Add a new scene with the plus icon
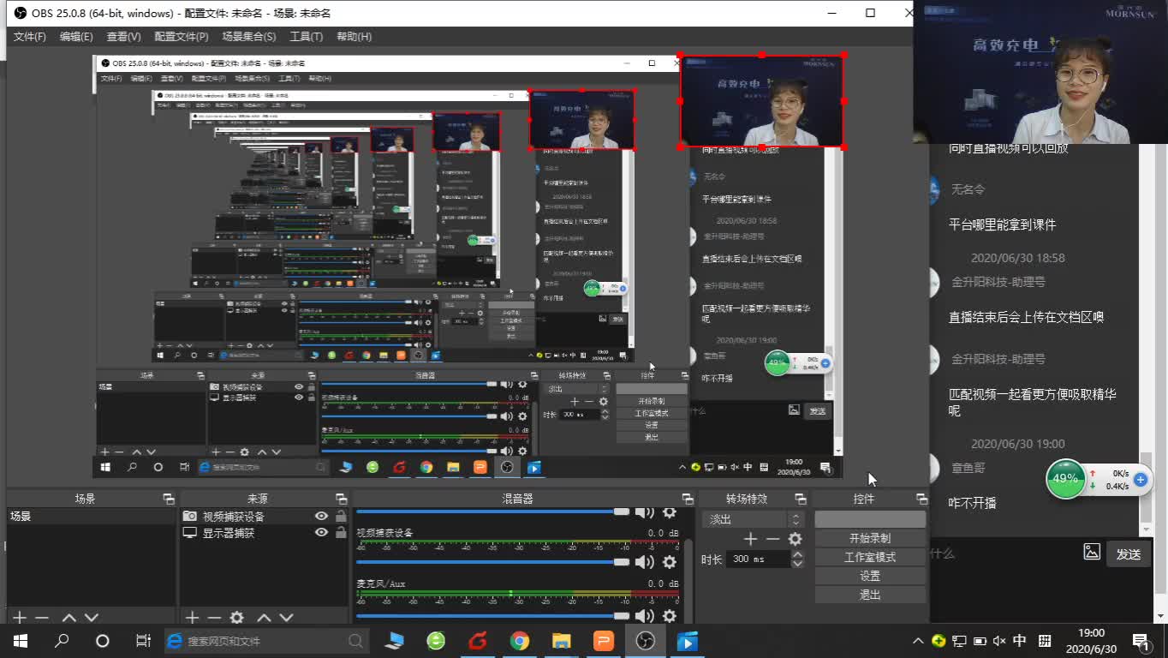Viewport: 1168px width, 658px height. (20, 617)
